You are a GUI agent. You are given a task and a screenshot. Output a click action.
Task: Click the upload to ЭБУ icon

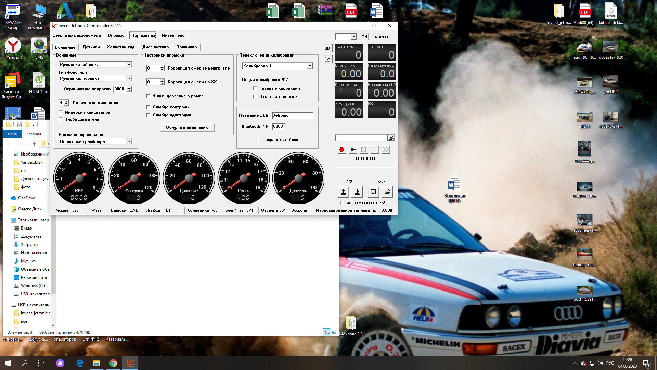pyautogui.click(x=343, y=192)
